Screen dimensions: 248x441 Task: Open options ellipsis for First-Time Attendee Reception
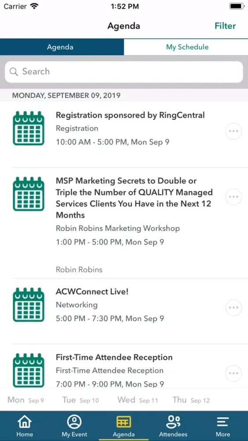coord(233,373)
